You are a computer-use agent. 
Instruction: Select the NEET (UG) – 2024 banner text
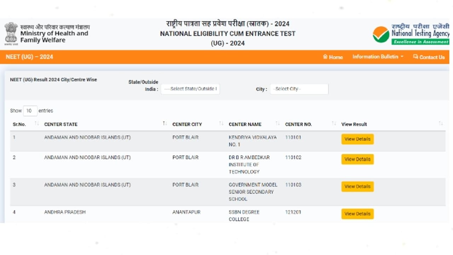(x=29, y=57)
